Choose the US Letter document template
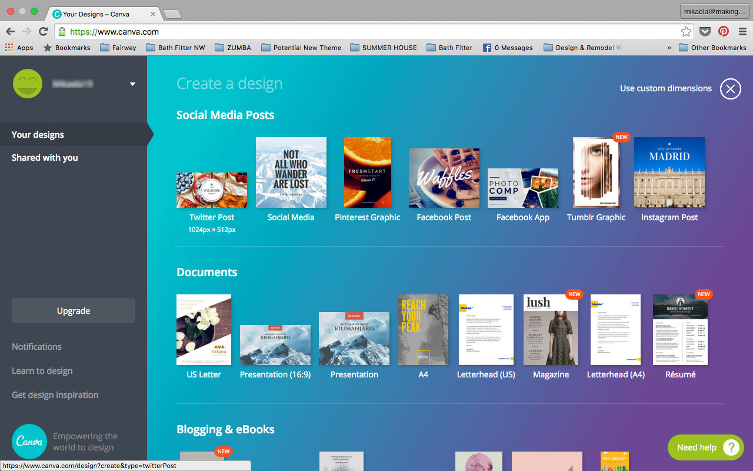The width and height of the screenshot is (753, 471). click(x=204, y=330)
